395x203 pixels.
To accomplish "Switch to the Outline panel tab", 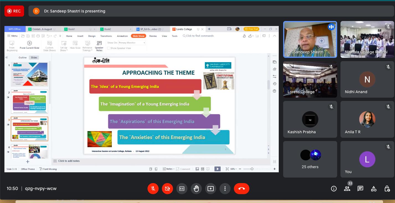I will coord(22,58).
